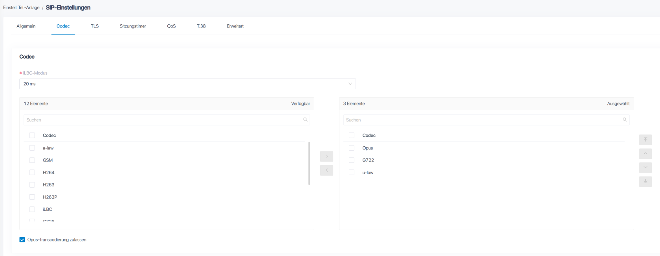The width and height of the screenshot is (660, 256).
Task: Select all codecs in Ausgewählt header checkbox
Action: tap(352, 135)
